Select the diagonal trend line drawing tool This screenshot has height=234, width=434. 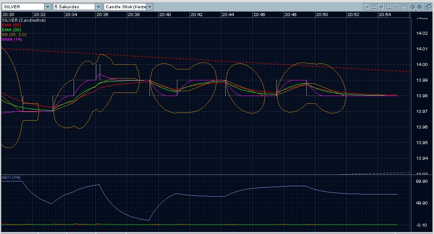coord(367,7)
